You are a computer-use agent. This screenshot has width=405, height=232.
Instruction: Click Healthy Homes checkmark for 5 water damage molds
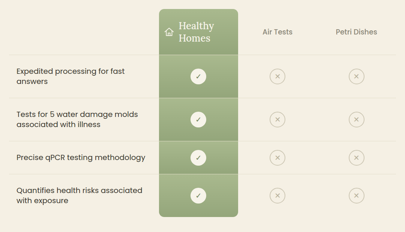198,120
